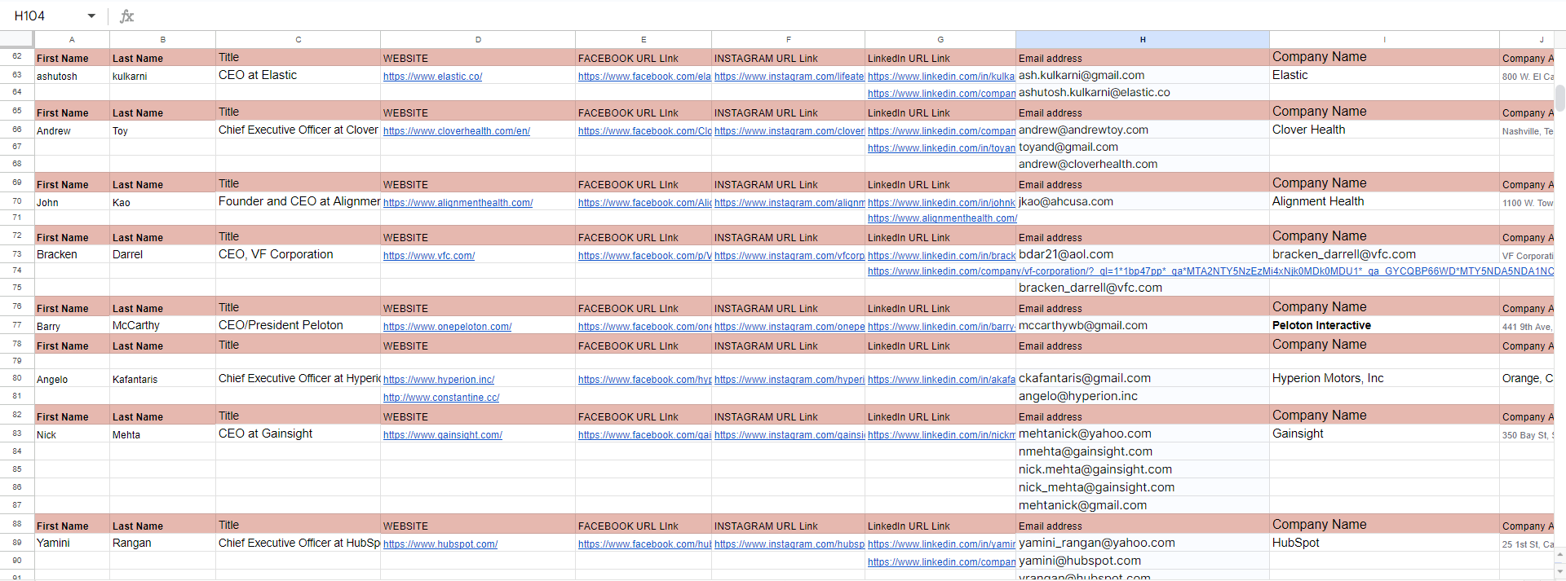
Task: Select cell with yamini_rangan@yahoo.com
Action: click(1142, 543)
